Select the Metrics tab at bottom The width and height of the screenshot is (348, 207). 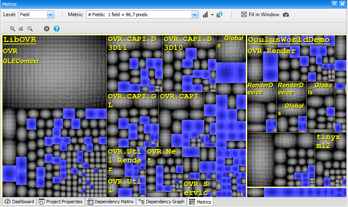coord(200,202)
